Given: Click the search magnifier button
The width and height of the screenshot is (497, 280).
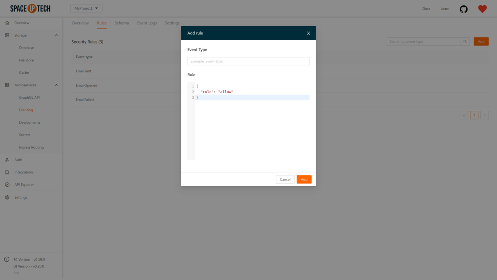Looking at the screenshot, I should tap(465, 42).
